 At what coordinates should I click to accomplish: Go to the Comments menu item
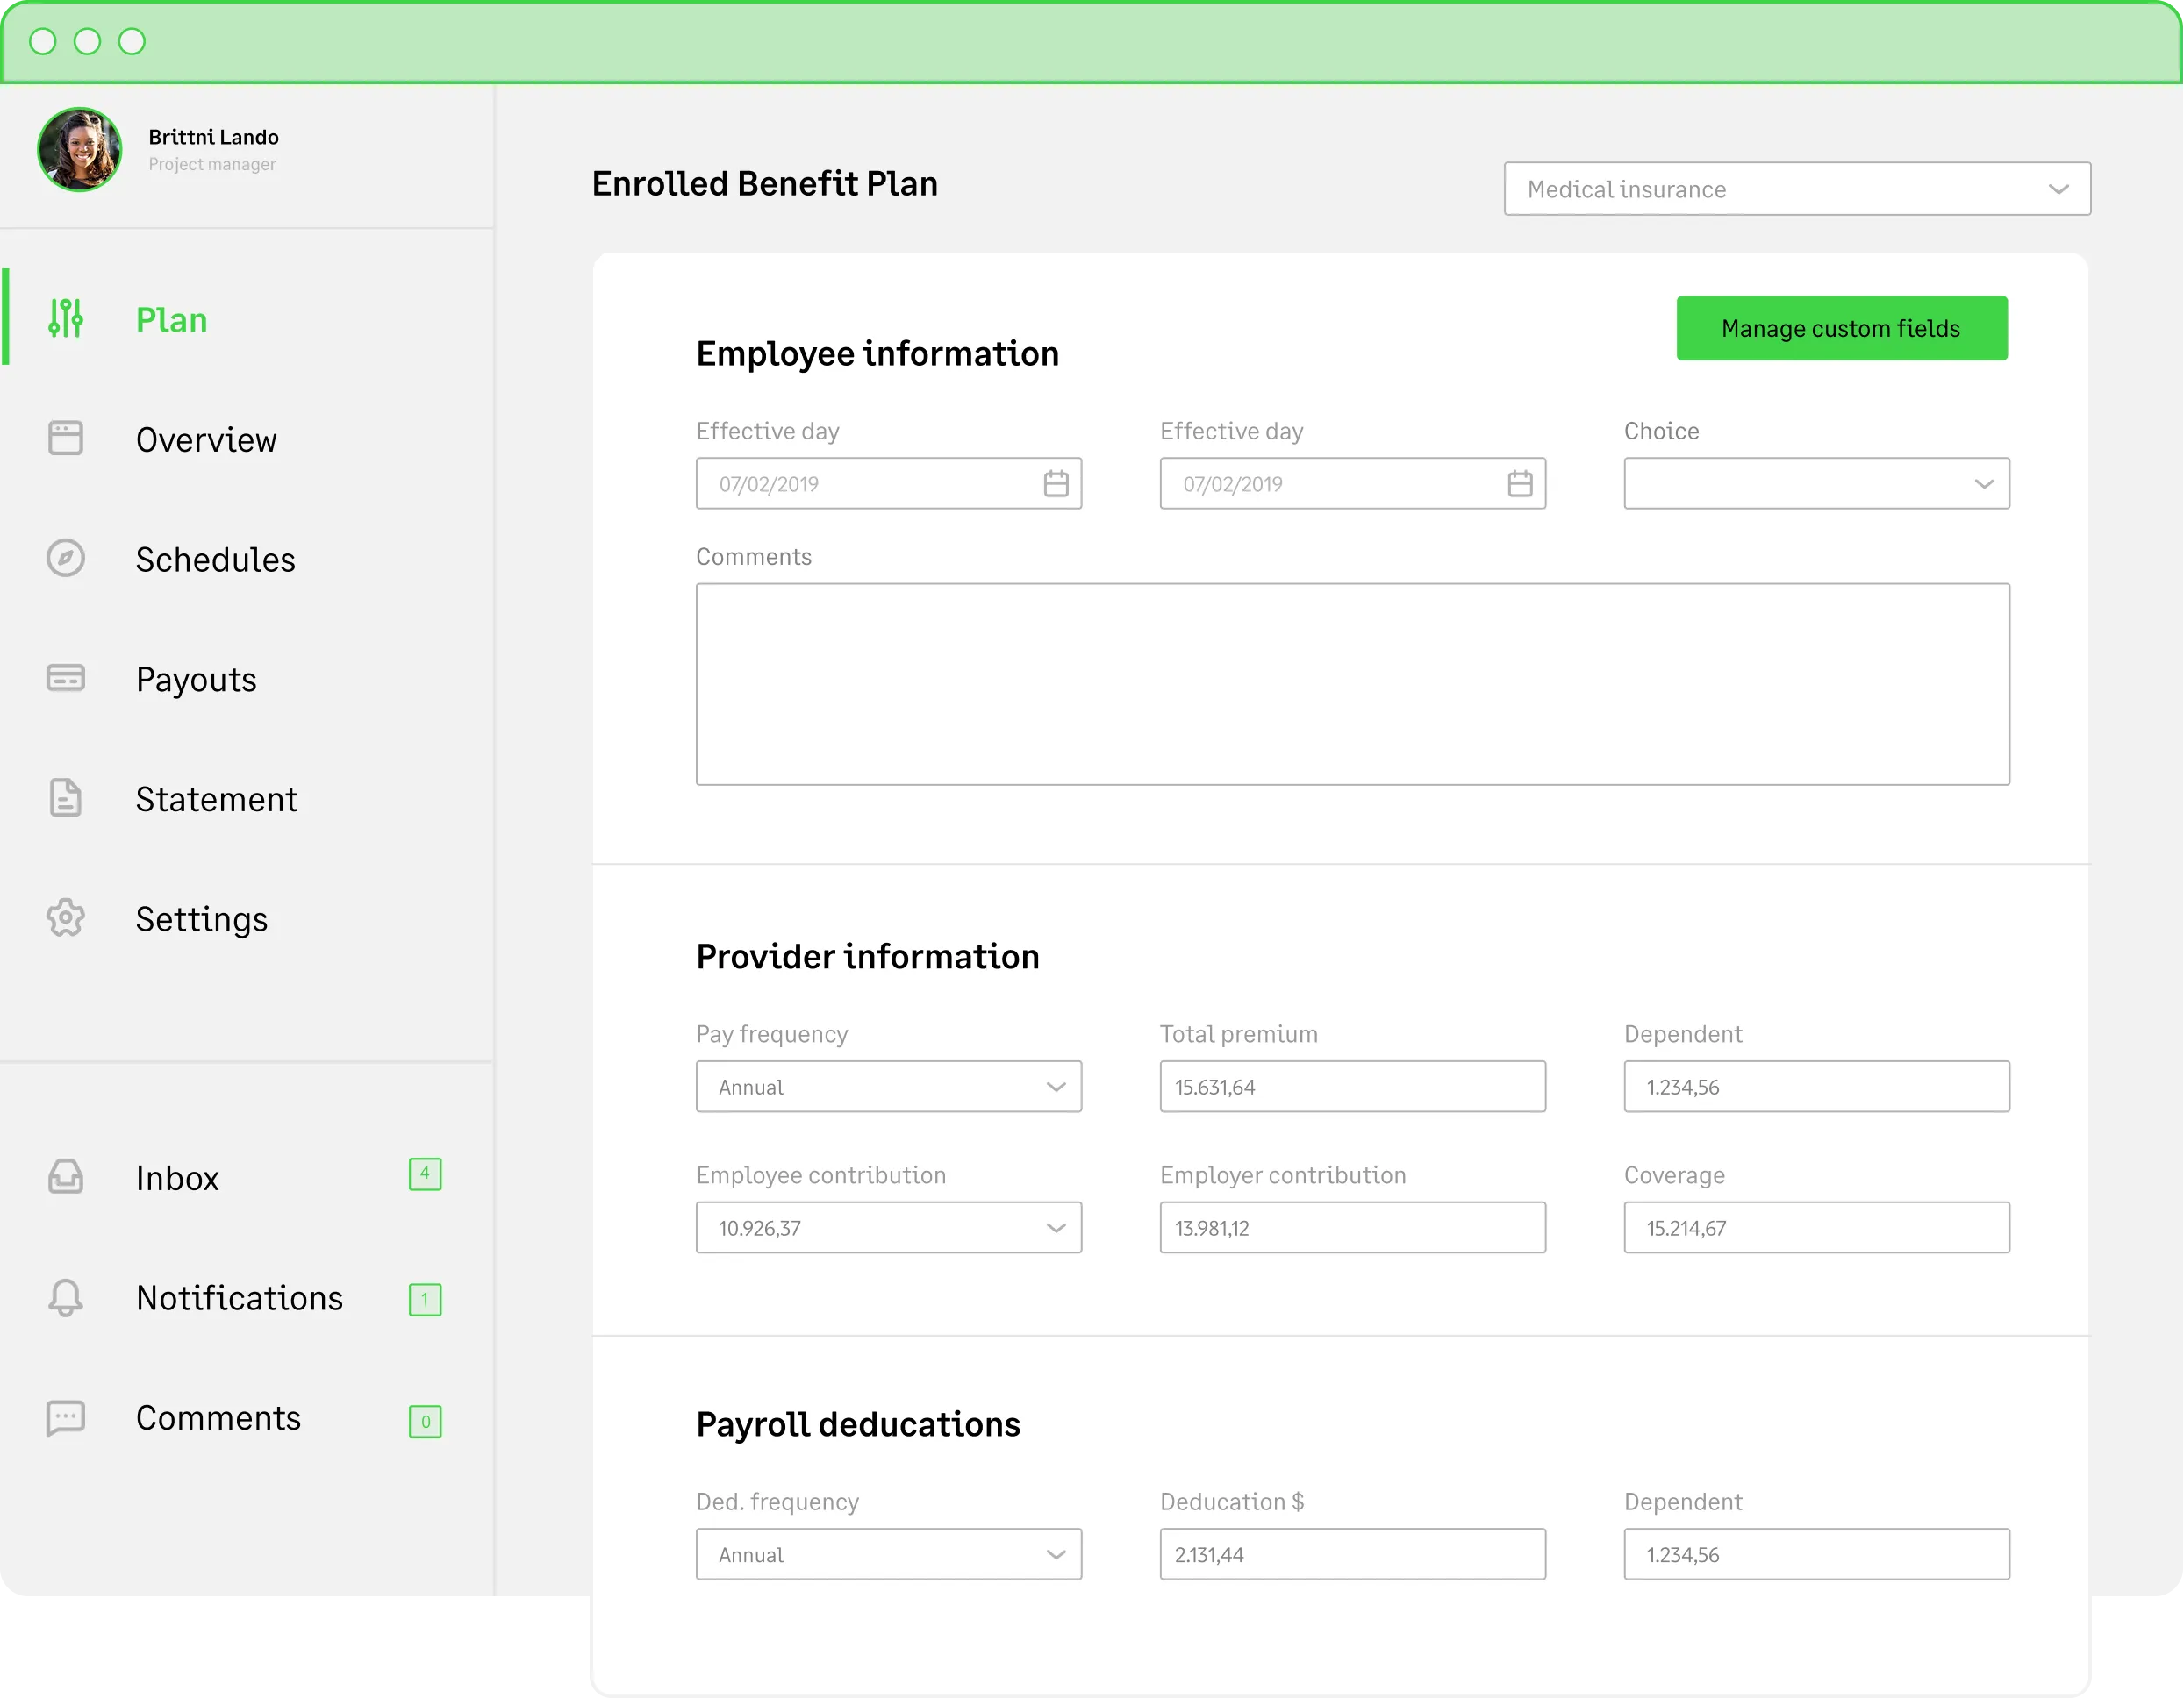click(218, 1418)
